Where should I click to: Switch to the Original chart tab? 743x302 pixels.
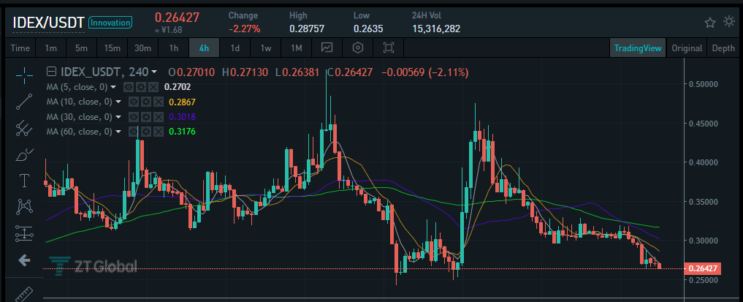click(x=687, y=48)
